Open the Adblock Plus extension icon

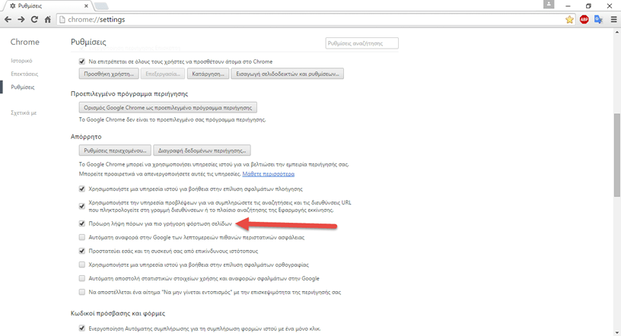(x=584, y=20)
